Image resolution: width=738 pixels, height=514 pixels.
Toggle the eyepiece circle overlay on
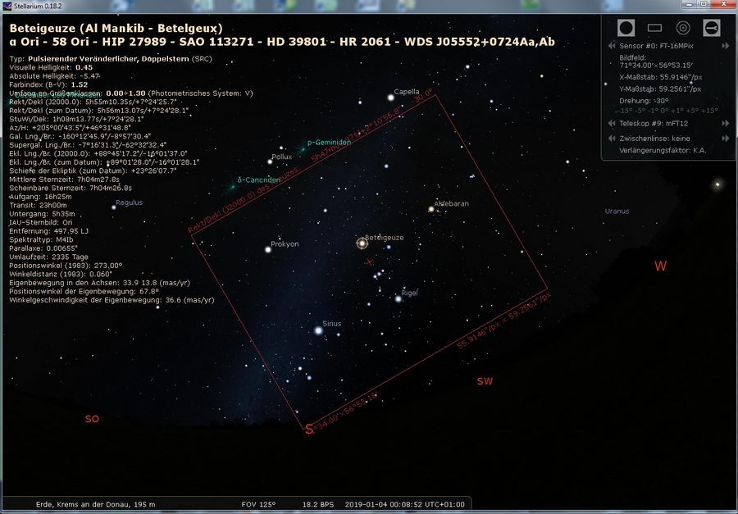626,27
